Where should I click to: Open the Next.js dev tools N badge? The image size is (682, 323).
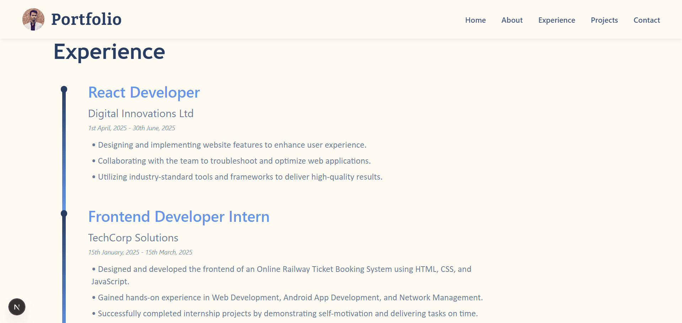click(17, 307)
